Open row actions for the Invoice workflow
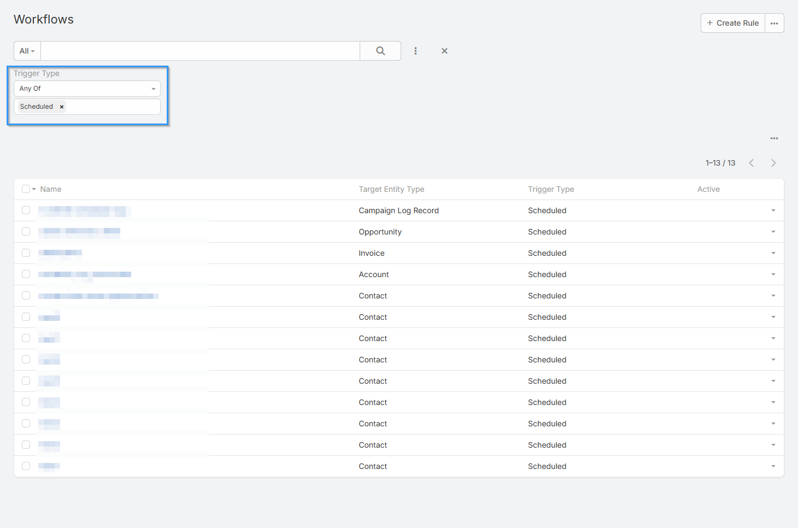 (773, 253)
